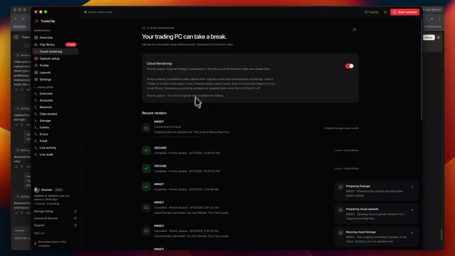Viewport: 455px width, 256px height.
Task: Turn off the Cloud Rendering toggle
Action: [349, 66]
